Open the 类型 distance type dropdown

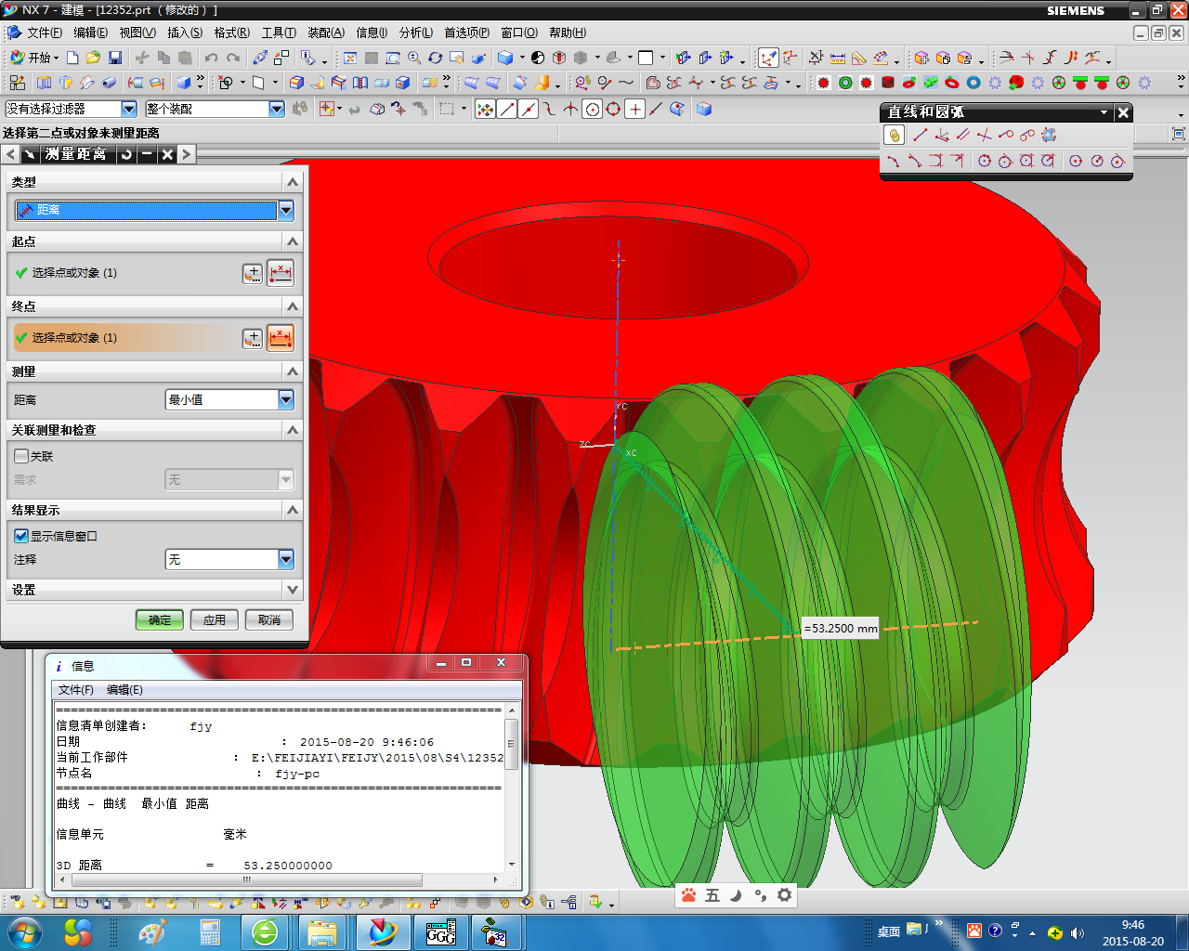pos(286,210)
